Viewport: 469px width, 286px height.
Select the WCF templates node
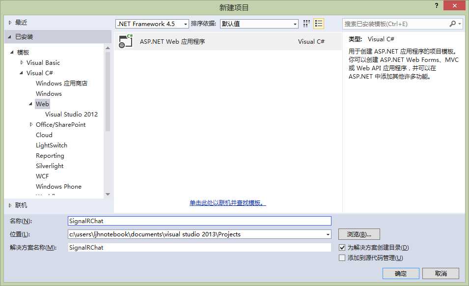click(x=42, y=176)
